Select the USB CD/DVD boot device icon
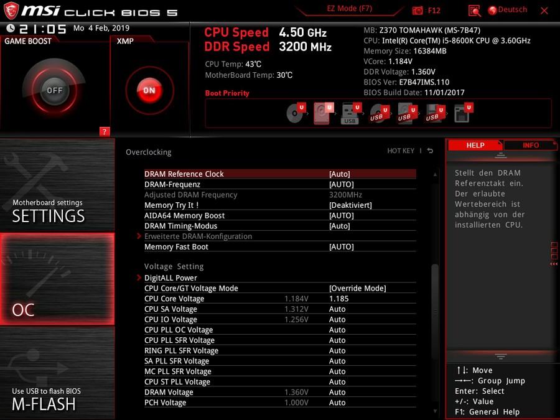This screenshot has height=420, width=560. [379, 114]
